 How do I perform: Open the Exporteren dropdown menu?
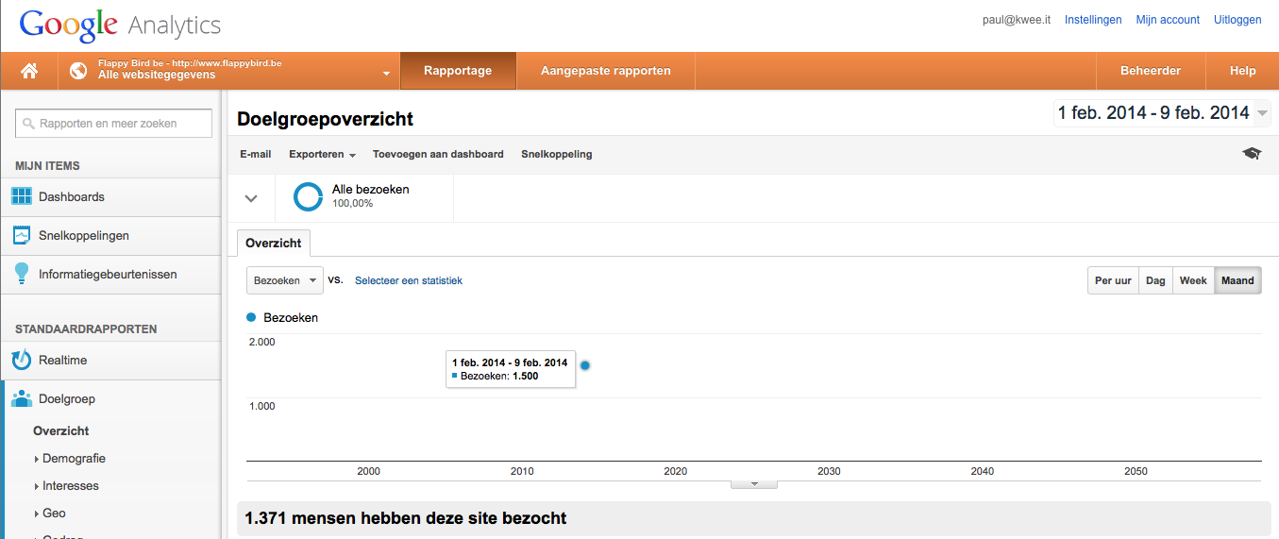[322, 154]
